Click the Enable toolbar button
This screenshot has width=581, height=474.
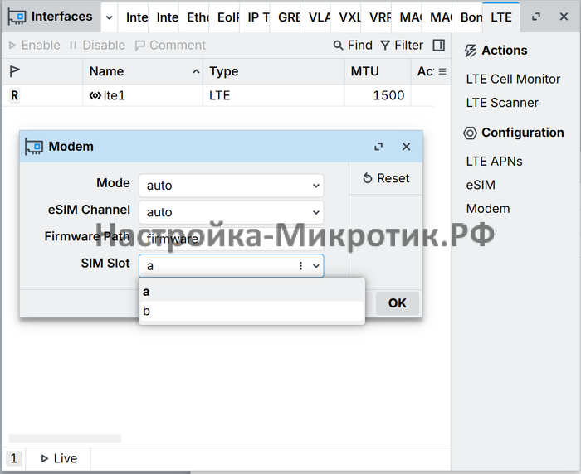point(34,45)
